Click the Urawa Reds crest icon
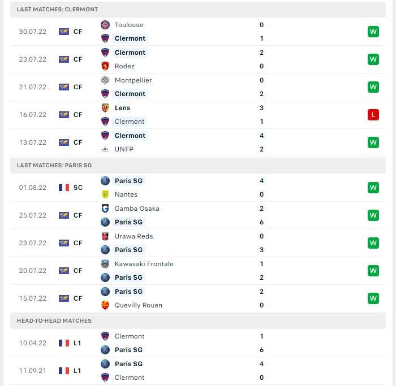Viewport: 396px width, 386px height. 105,236
